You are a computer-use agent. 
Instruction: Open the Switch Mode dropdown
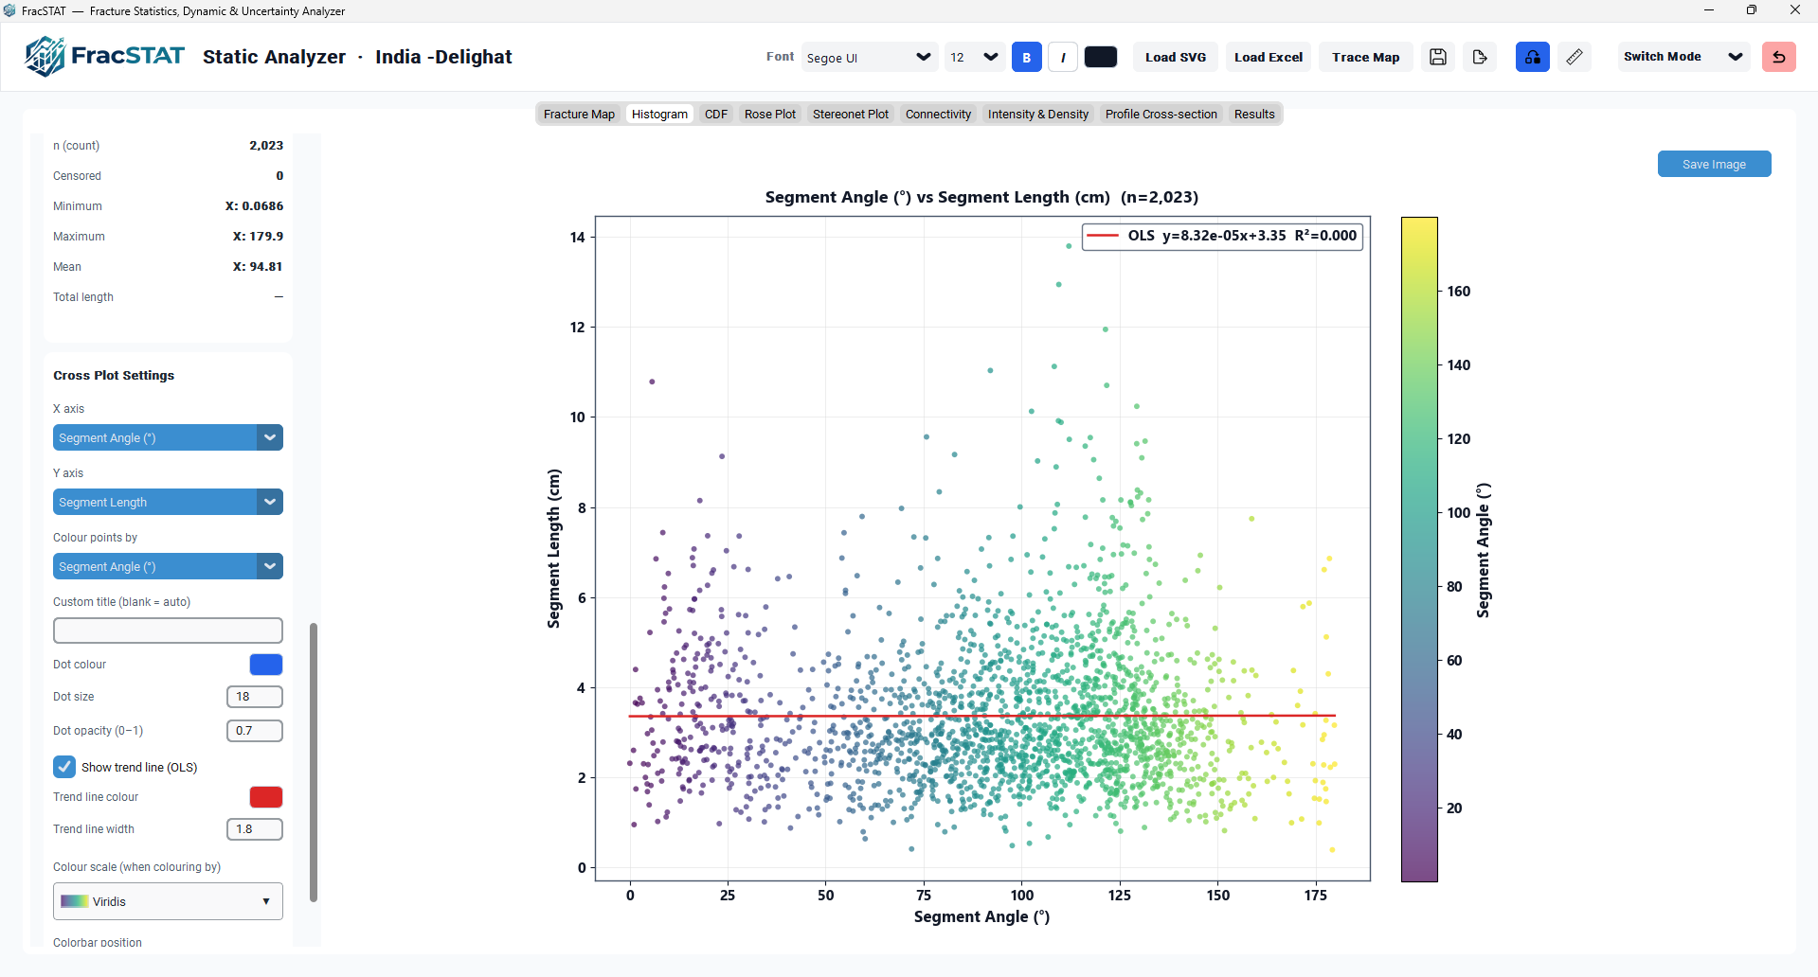(1683, 57)
